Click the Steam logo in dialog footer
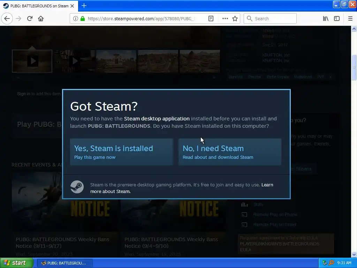357x268 pixels. 77,187
